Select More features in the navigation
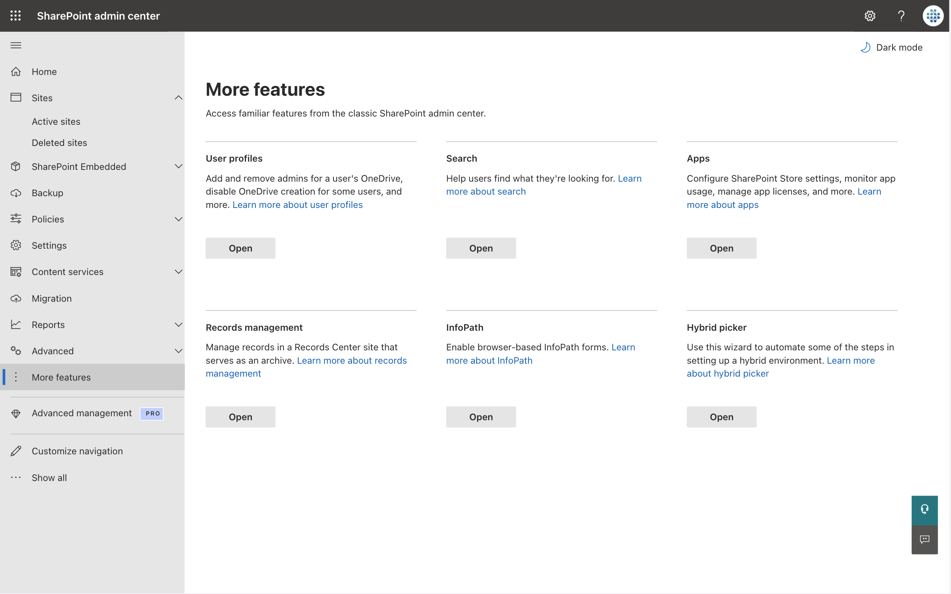 point(92,377)
